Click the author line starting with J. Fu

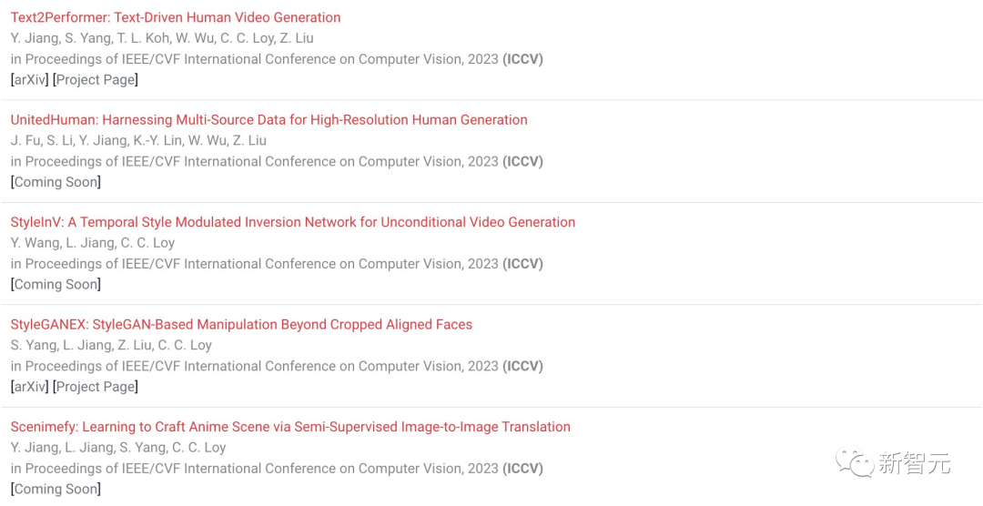click(x=138, y=140)
